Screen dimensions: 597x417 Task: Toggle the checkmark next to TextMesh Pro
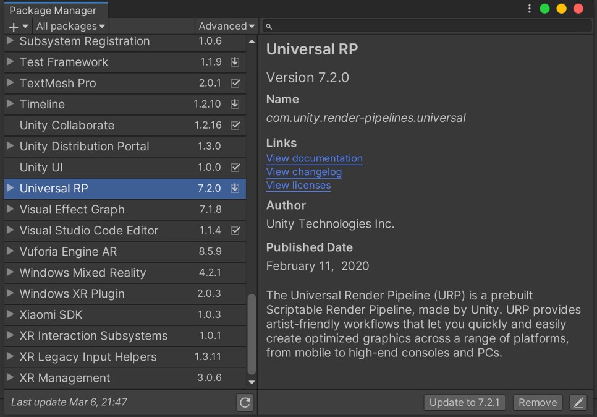click(x=235, y=83)
